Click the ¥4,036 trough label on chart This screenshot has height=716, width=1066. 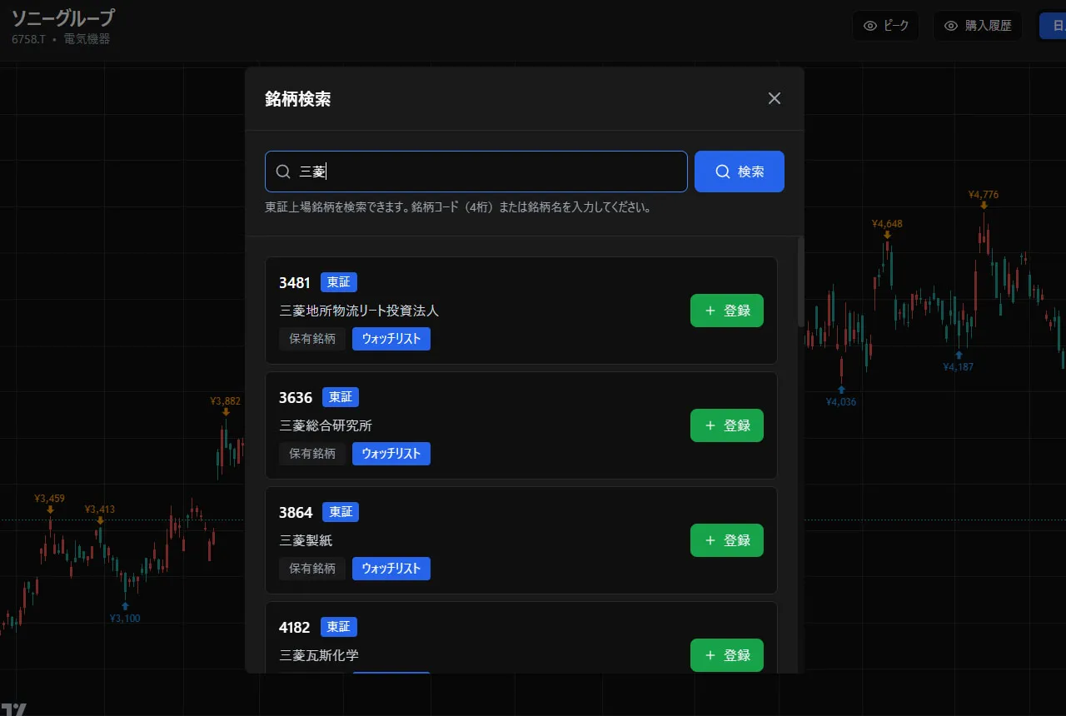[x=841, y=401]
